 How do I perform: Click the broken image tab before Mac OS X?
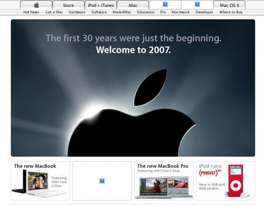(x=197, y=5)
